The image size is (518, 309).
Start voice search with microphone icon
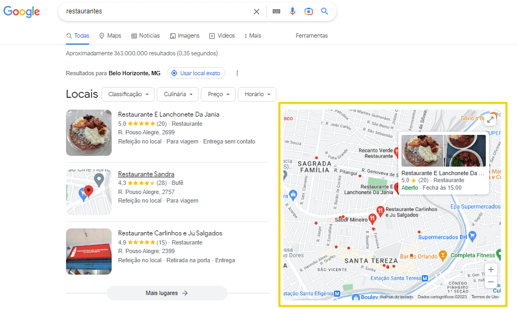(293, 12)
